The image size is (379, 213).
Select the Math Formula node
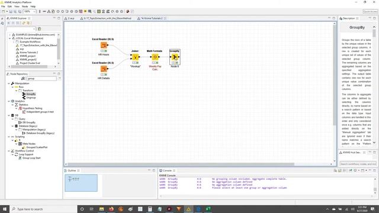click(155, 57)
